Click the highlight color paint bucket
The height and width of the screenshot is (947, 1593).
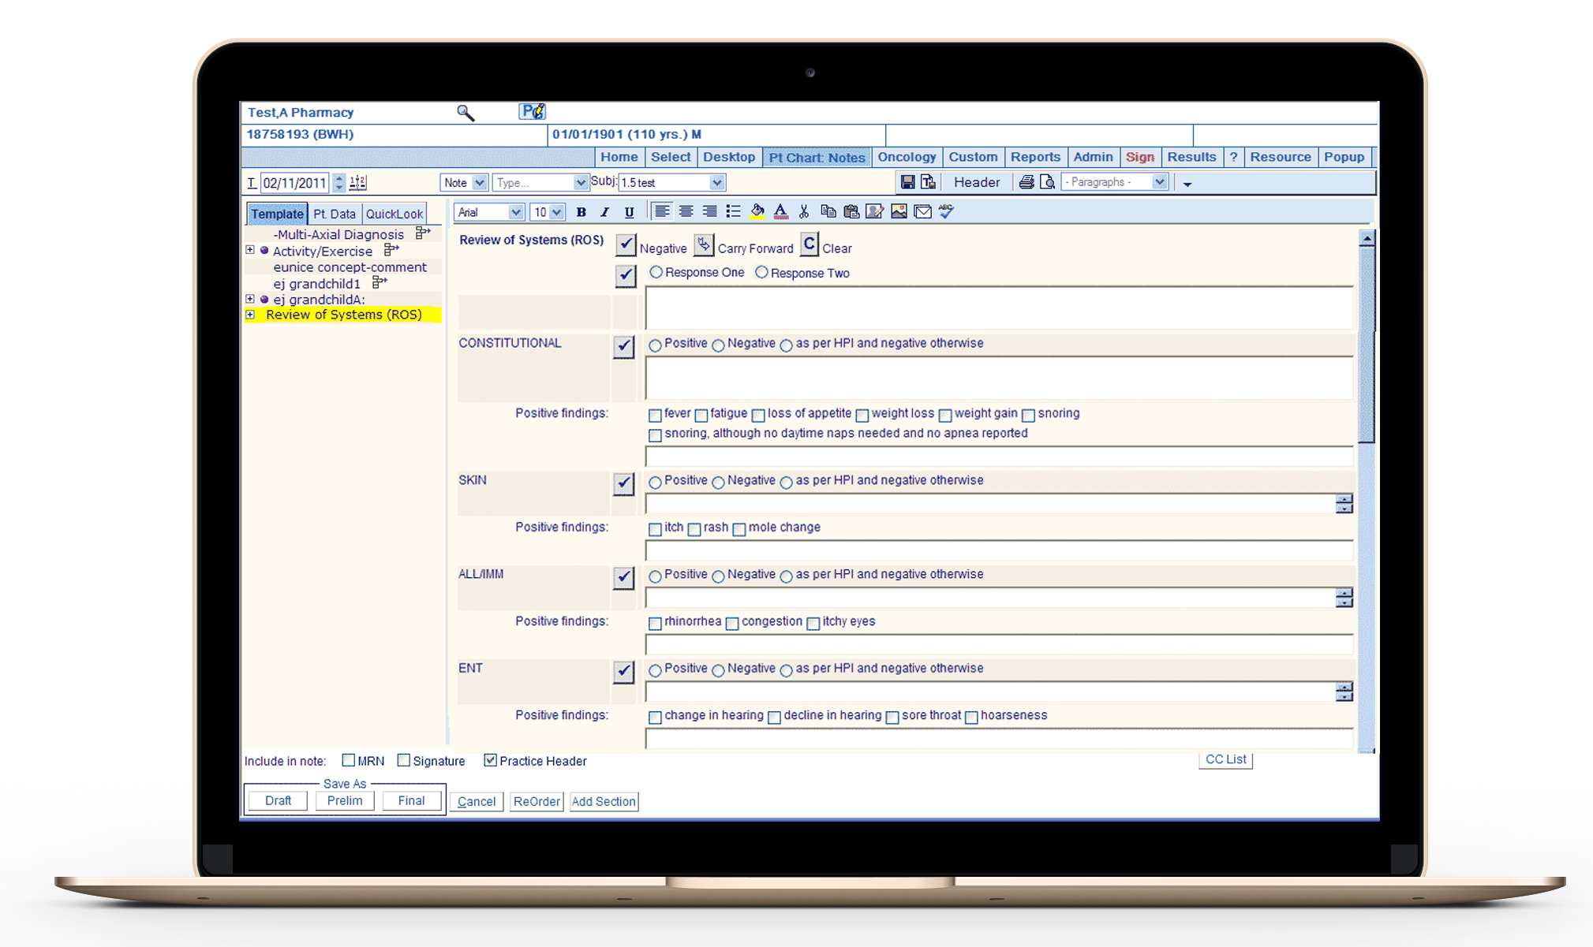(x=757, y=211)
